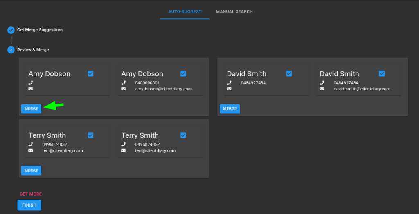Select the email amydobson@clientdiary.com
The image size is (419, 214).
click(x=164, y=89)
